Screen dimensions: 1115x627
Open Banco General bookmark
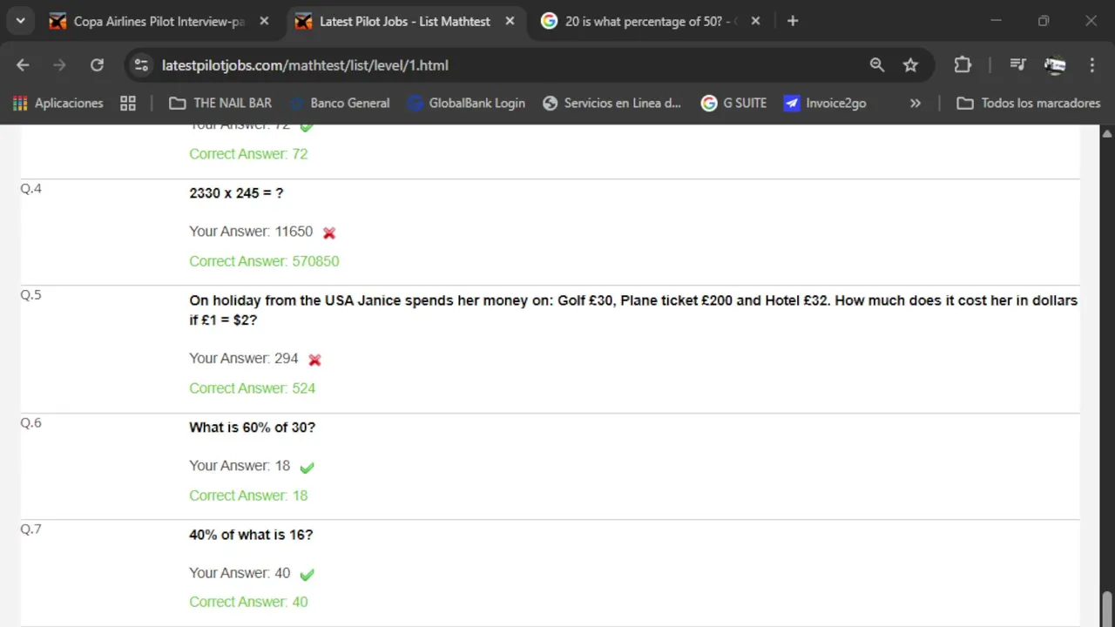pos(341,103)
